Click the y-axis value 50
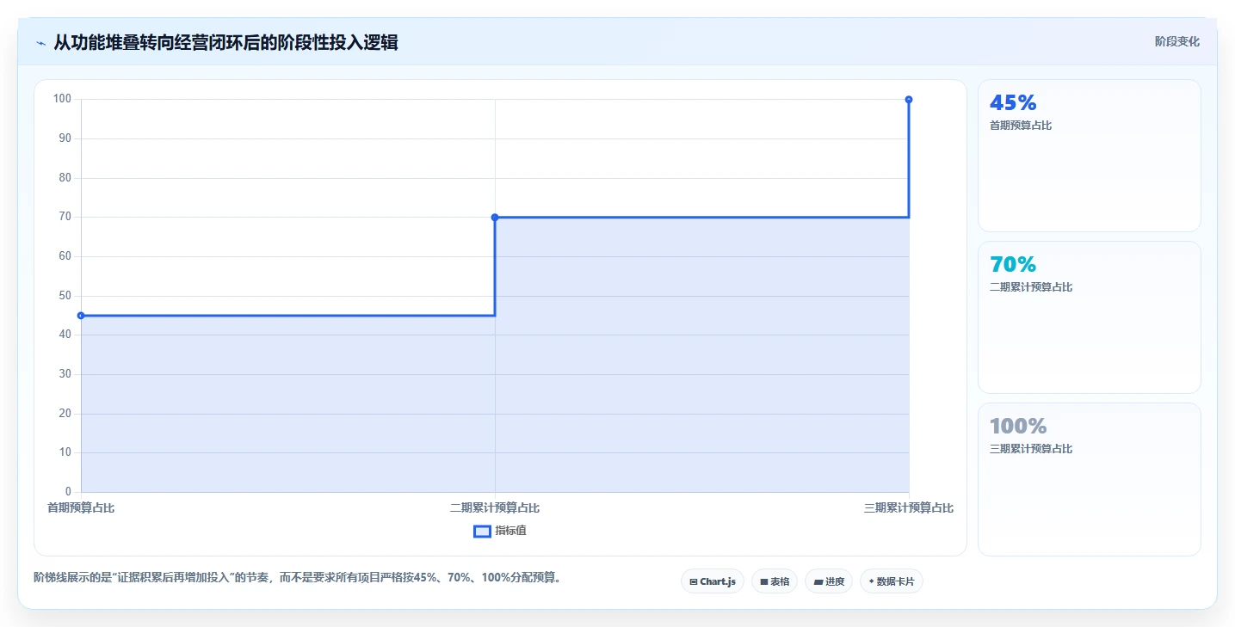 pos(65,296)
